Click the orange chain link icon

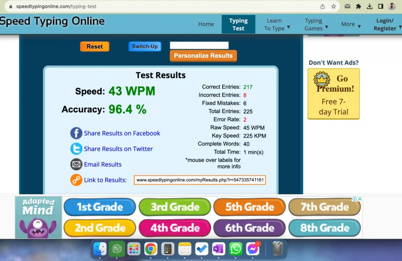76,180
